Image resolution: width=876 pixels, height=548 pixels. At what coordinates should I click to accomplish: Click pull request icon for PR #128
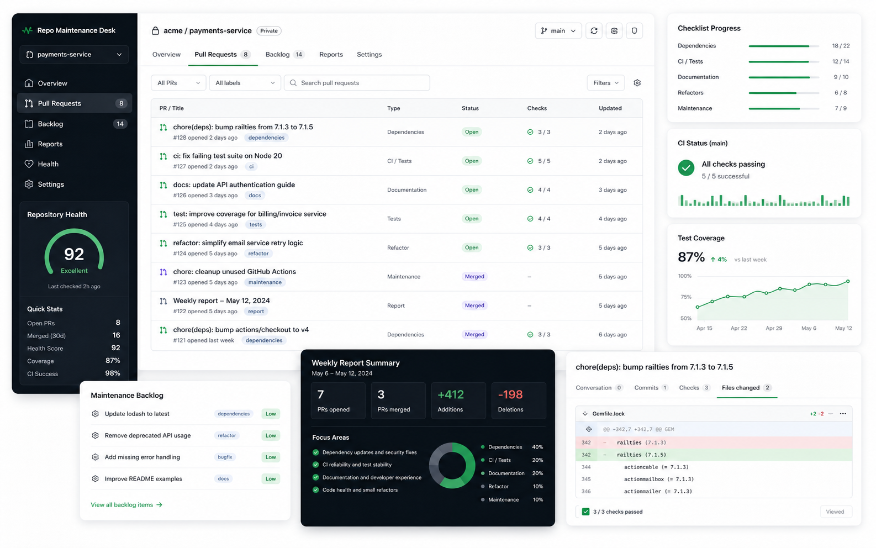[163, 128]
